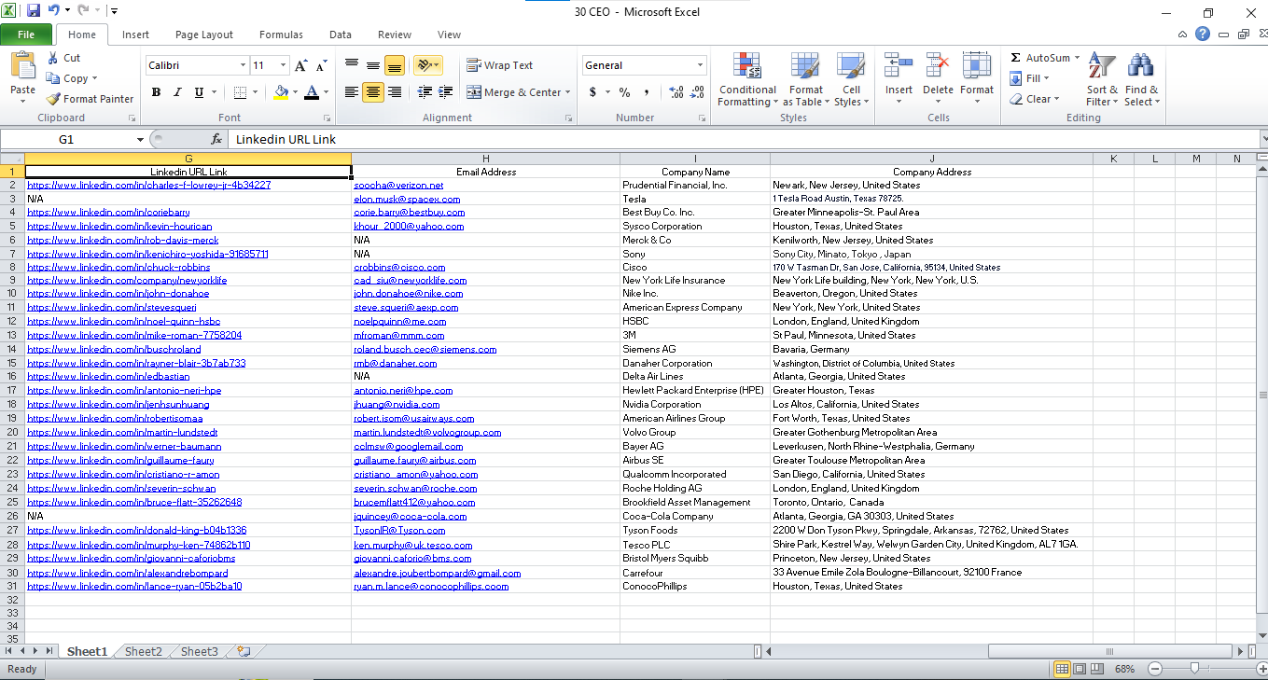This screenshot has height=680, width=1268.
Task: Select column H header
Action: 485,159
